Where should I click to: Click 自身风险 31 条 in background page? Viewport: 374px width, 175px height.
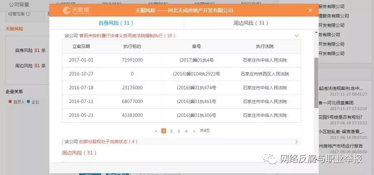[x=30, y=51]
